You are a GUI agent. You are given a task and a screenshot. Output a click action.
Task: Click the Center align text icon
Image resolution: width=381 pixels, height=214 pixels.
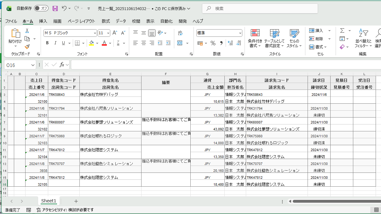[144, 43]
